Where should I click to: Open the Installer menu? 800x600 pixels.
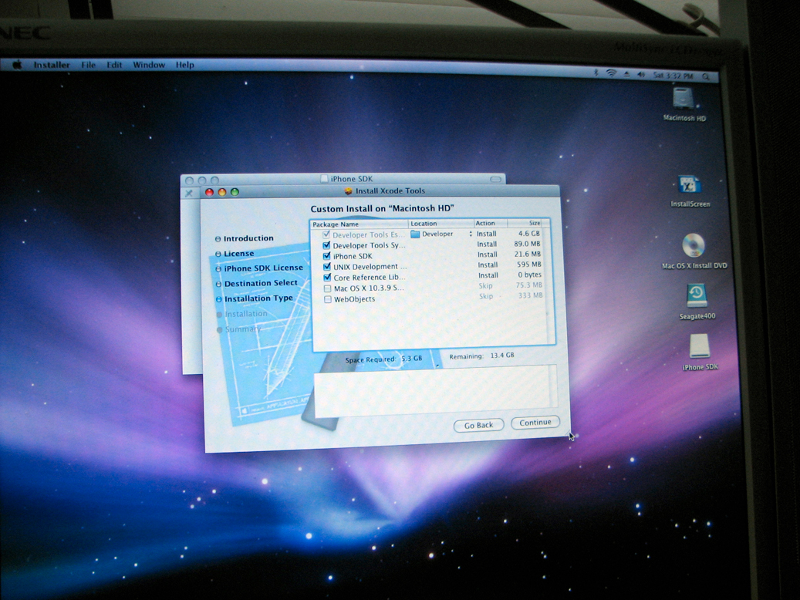(52, 65)
